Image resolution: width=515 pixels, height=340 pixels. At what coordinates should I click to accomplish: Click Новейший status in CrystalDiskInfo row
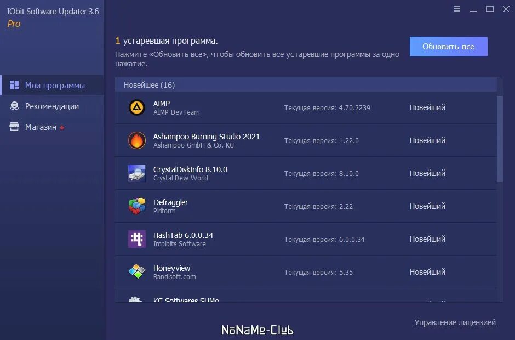[x=427, y=173]
